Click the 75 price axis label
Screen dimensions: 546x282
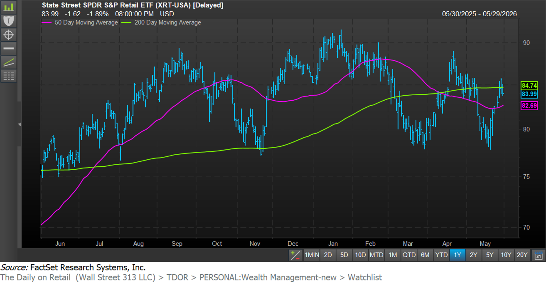526,177
